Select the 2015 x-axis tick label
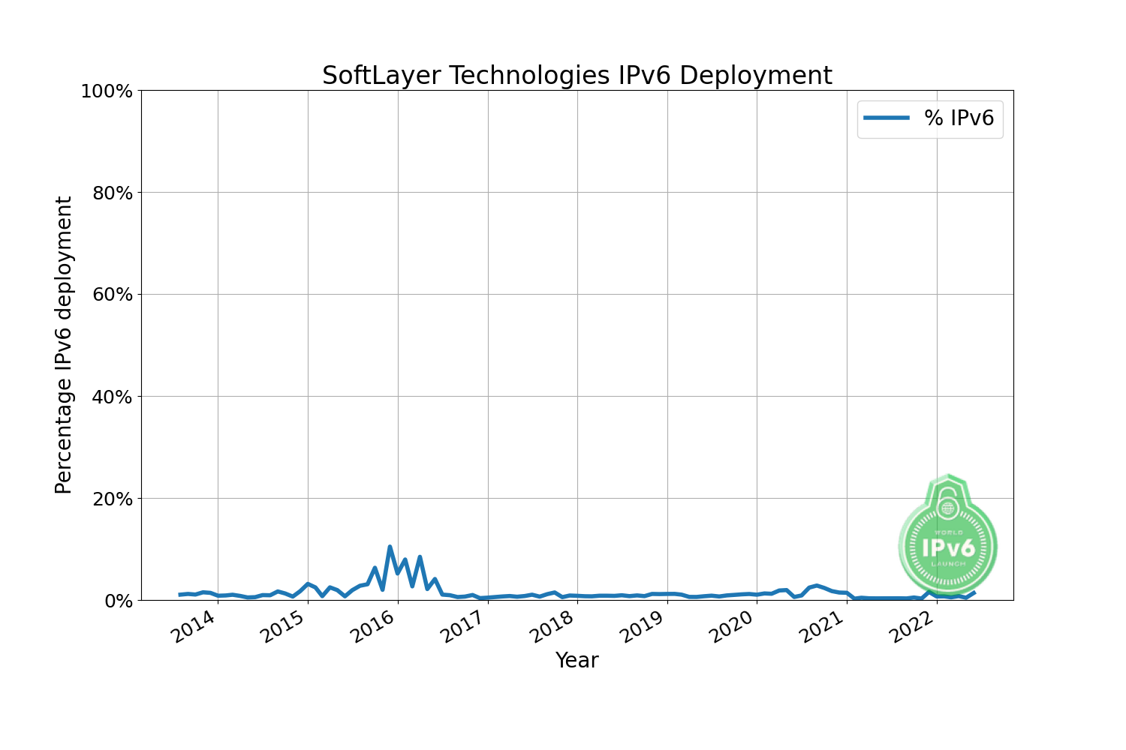1126x750 pixels. pyautogui.click(x=283, y=627)
